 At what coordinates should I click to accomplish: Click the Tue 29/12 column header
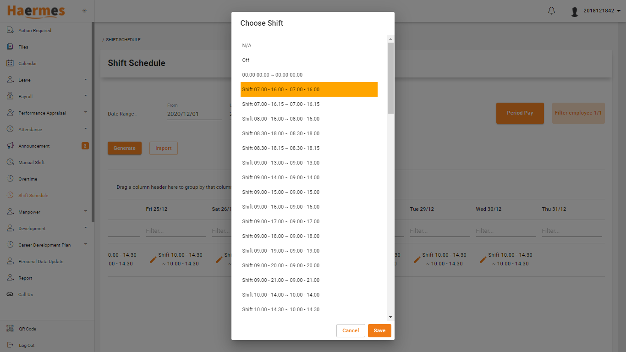pyautogui.click(x=422, y=209)
